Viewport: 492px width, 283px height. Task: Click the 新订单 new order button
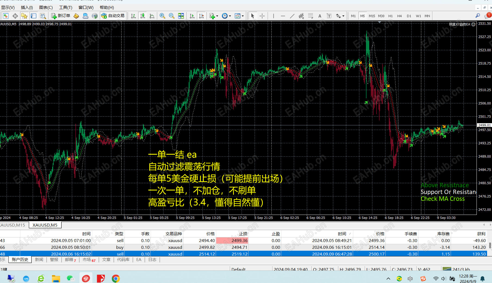[x=61, y=16]
